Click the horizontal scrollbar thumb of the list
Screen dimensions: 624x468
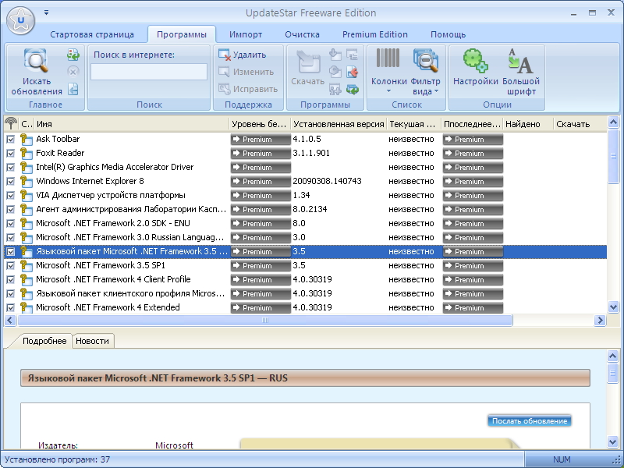(265, 320)
